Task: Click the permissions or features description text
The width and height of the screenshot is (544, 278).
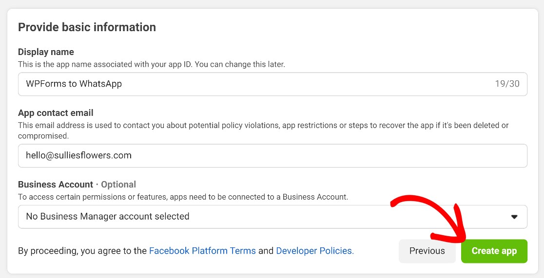Action: pos(183,197)
